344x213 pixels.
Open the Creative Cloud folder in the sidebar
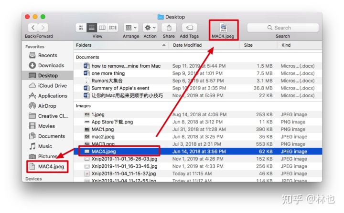click(x=48, y=116)
